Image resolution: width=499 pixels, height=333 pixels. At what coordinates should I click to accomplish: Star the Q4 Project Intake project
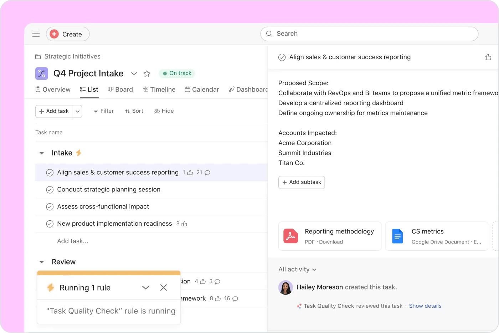point(146,73)
